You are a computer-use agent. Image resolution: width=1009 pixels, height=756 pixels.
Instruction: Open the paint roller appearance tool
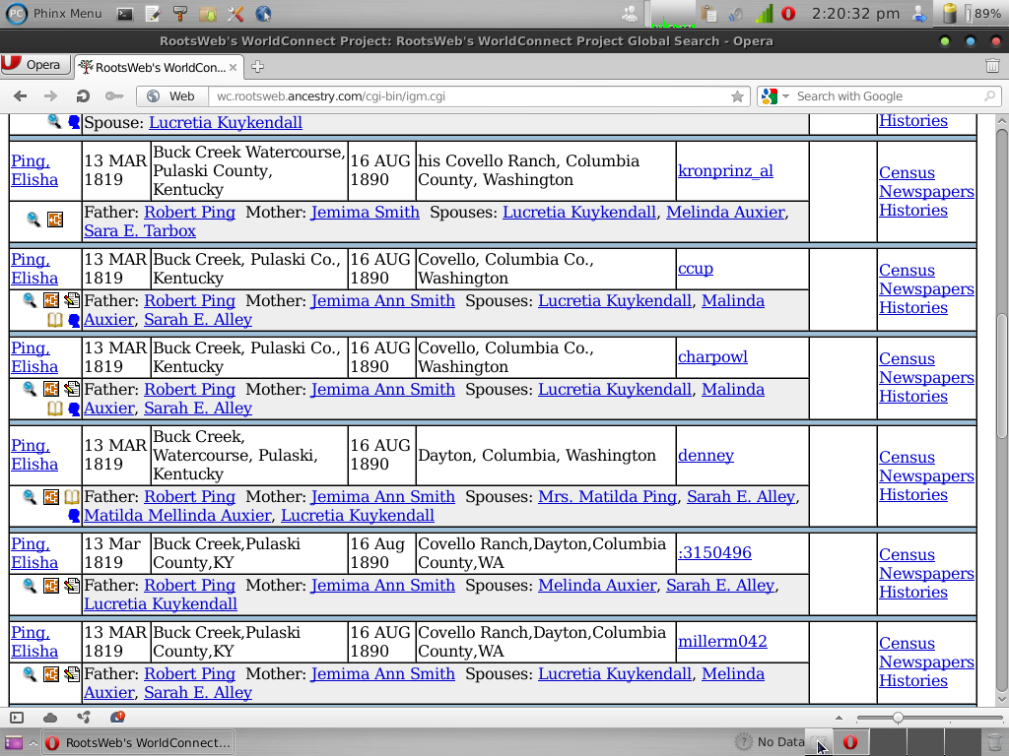click(x=180, y=14)
